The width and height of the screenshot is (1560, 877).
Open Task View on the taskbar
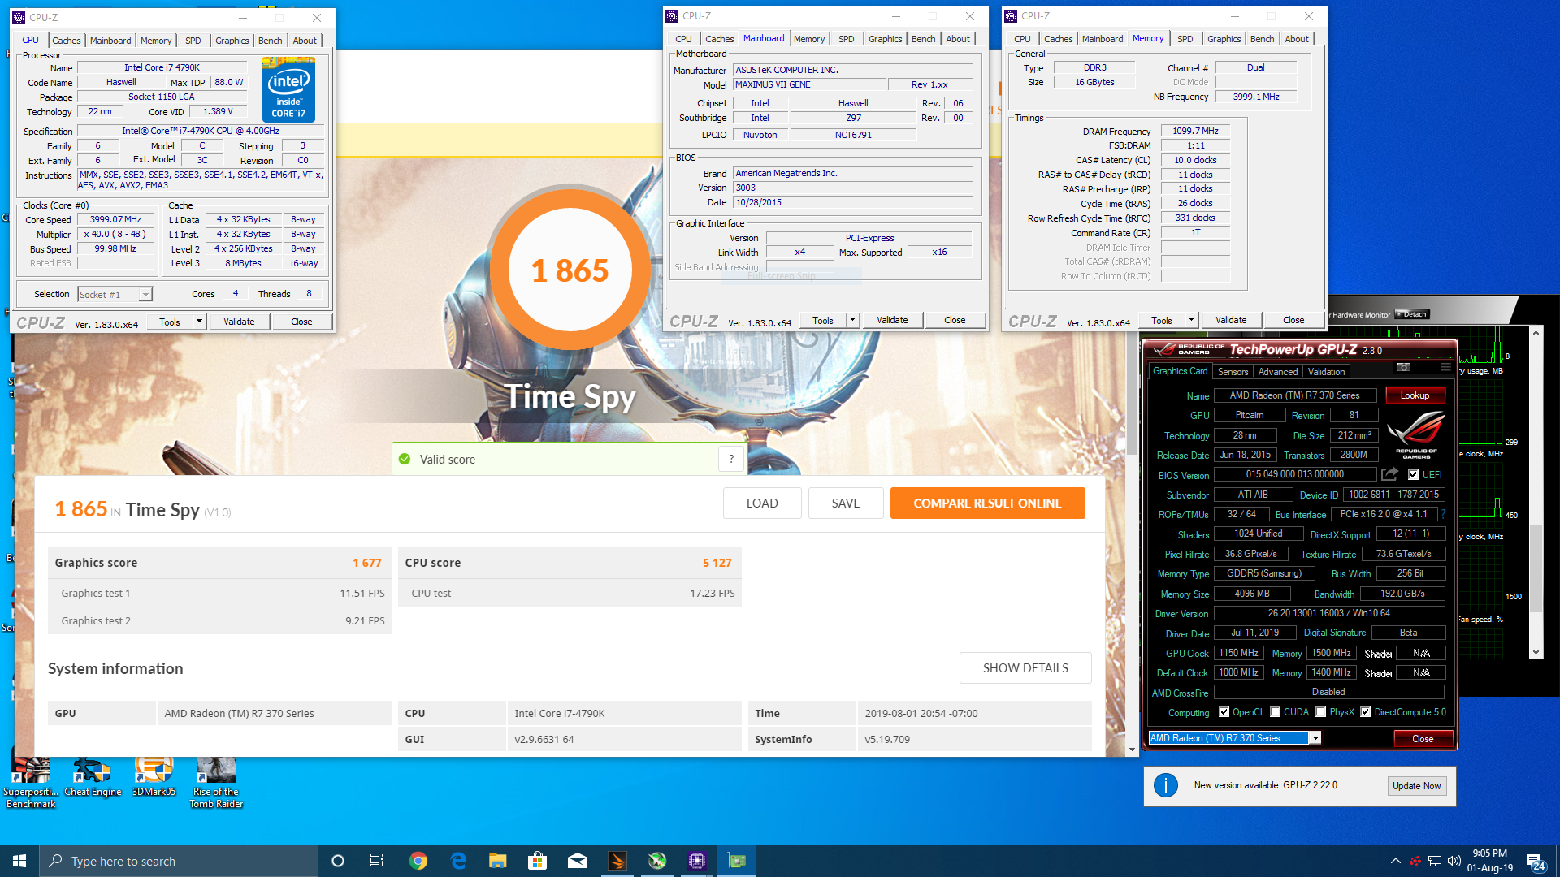point(377,861)
